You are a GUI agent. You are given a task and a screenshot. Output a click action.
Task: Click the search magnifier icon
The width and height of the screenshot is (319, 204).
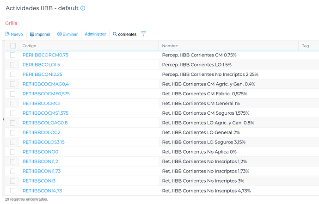115,34
